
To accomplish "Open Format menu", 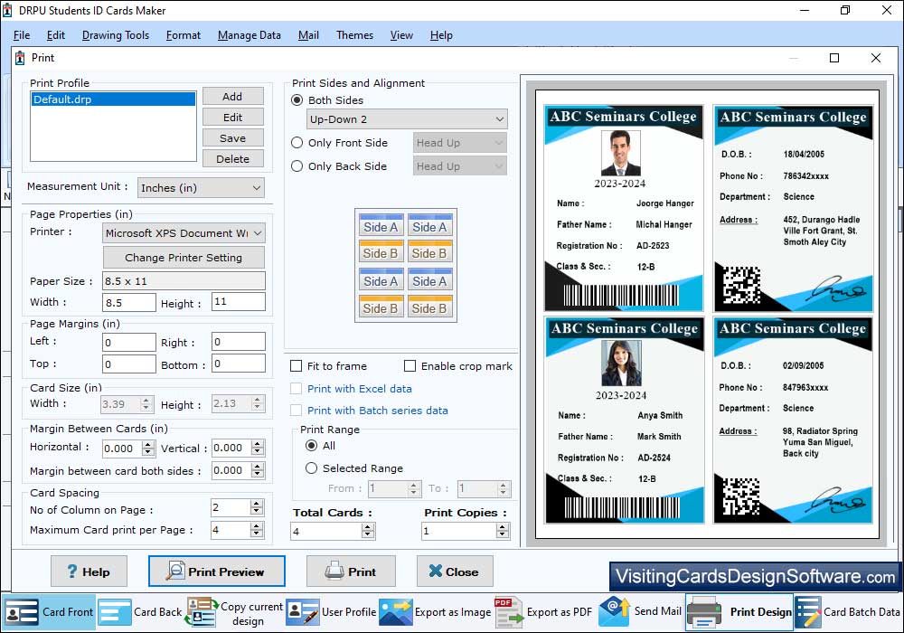I will pyautogui.click(x=184, y=35).
